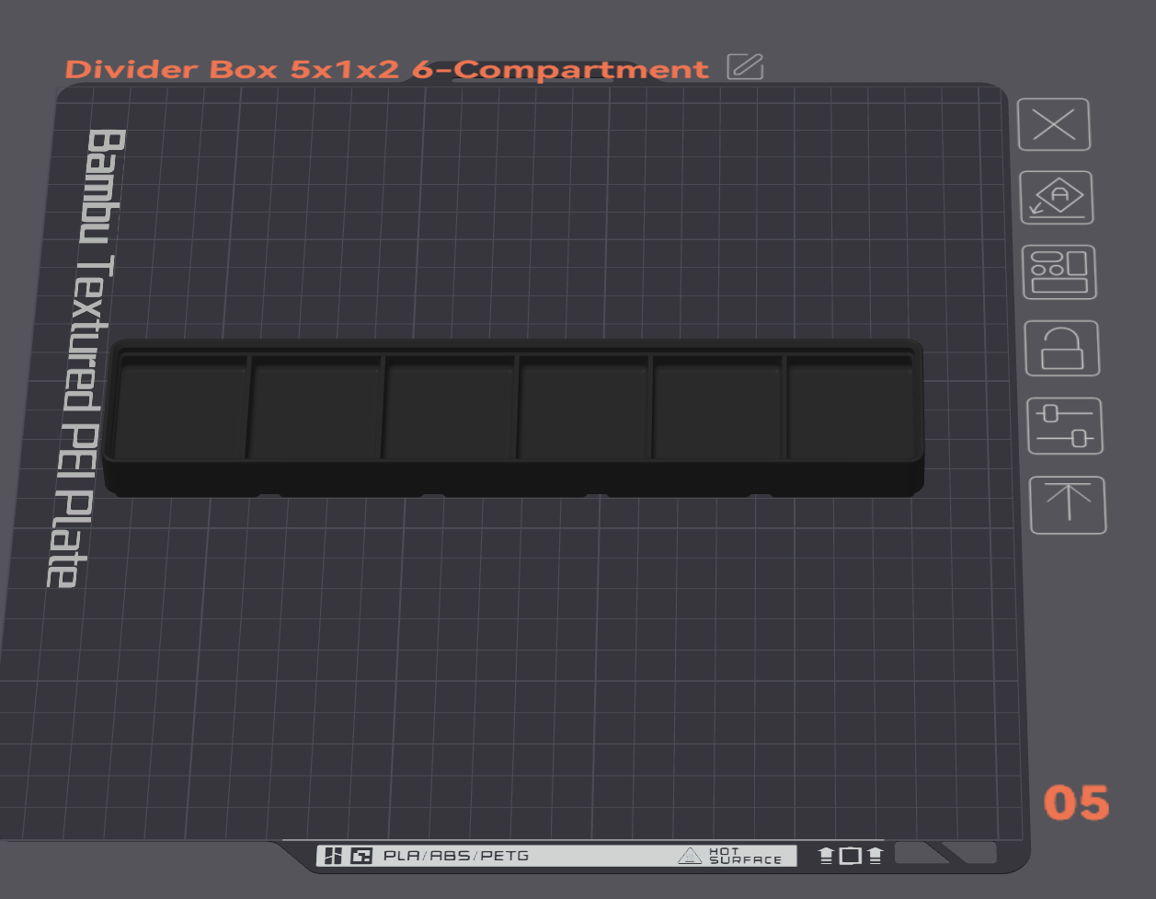Arrange objects on plate icon
This screenshot has height=899, width=1156.
pyautogui.click(x=1059, y=272)
